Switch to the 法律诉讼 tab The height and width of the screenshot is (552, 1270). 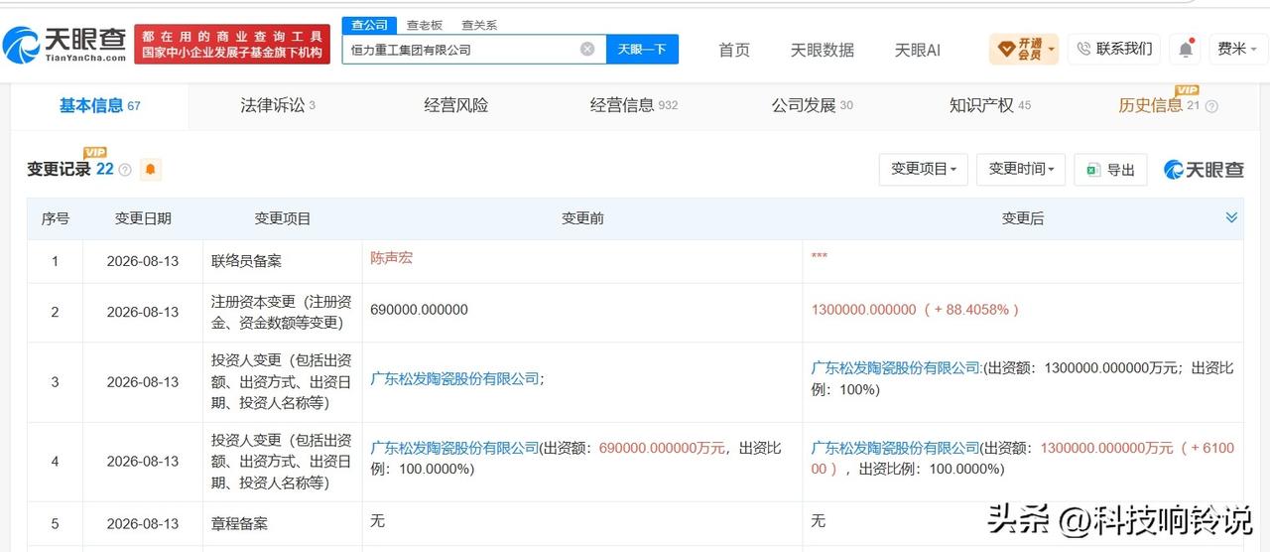278,106
